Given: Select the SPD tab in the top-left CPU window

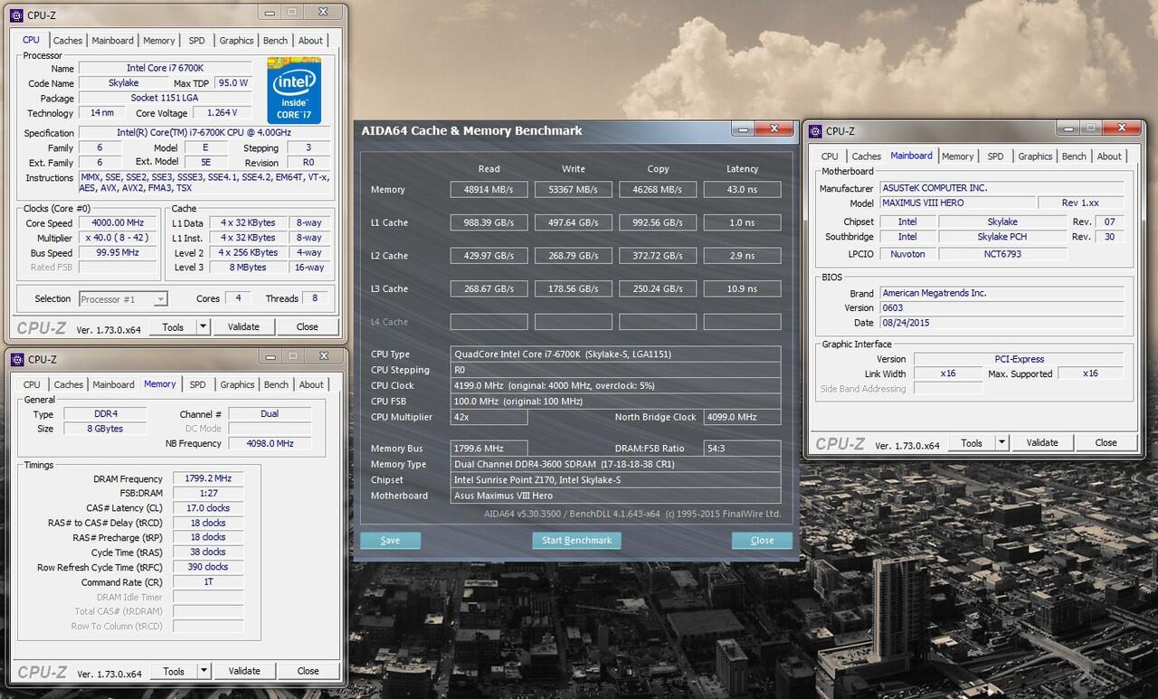Looking at the screenshot, I should click(196, 41).
